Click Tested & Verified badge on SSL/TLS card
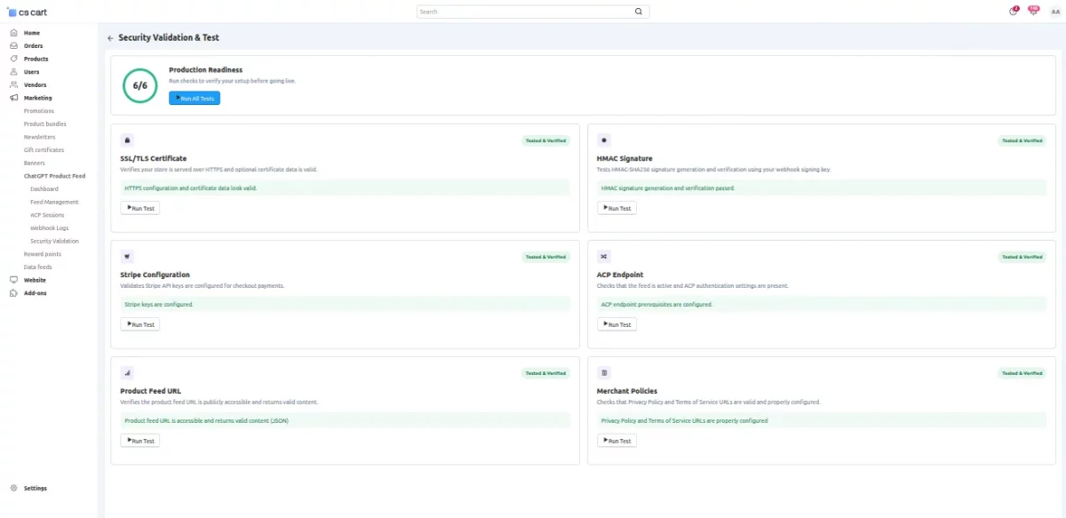The image size is (1066, 518). coord(545,140)
